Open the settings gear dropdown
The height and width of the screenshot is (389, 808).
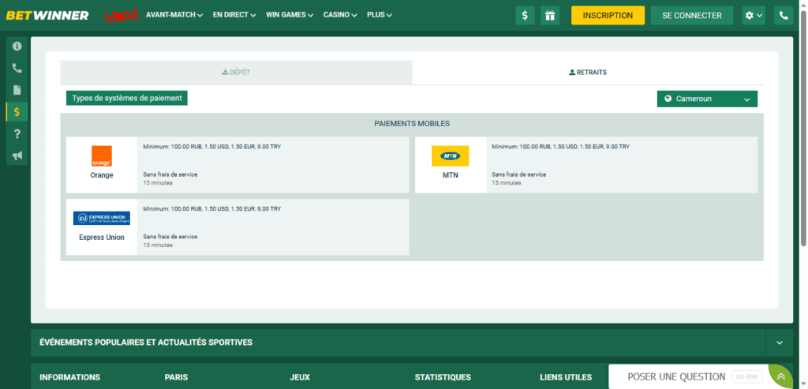[x=753, y=16]
